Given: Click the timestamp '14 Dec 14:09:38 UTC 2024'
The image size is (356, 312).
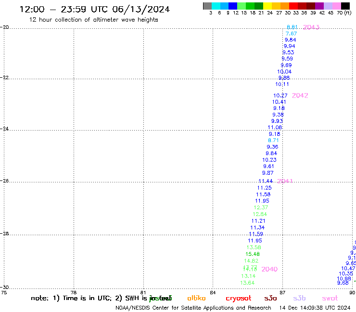Looking at the screenshot, I should [x=315, y=308].
